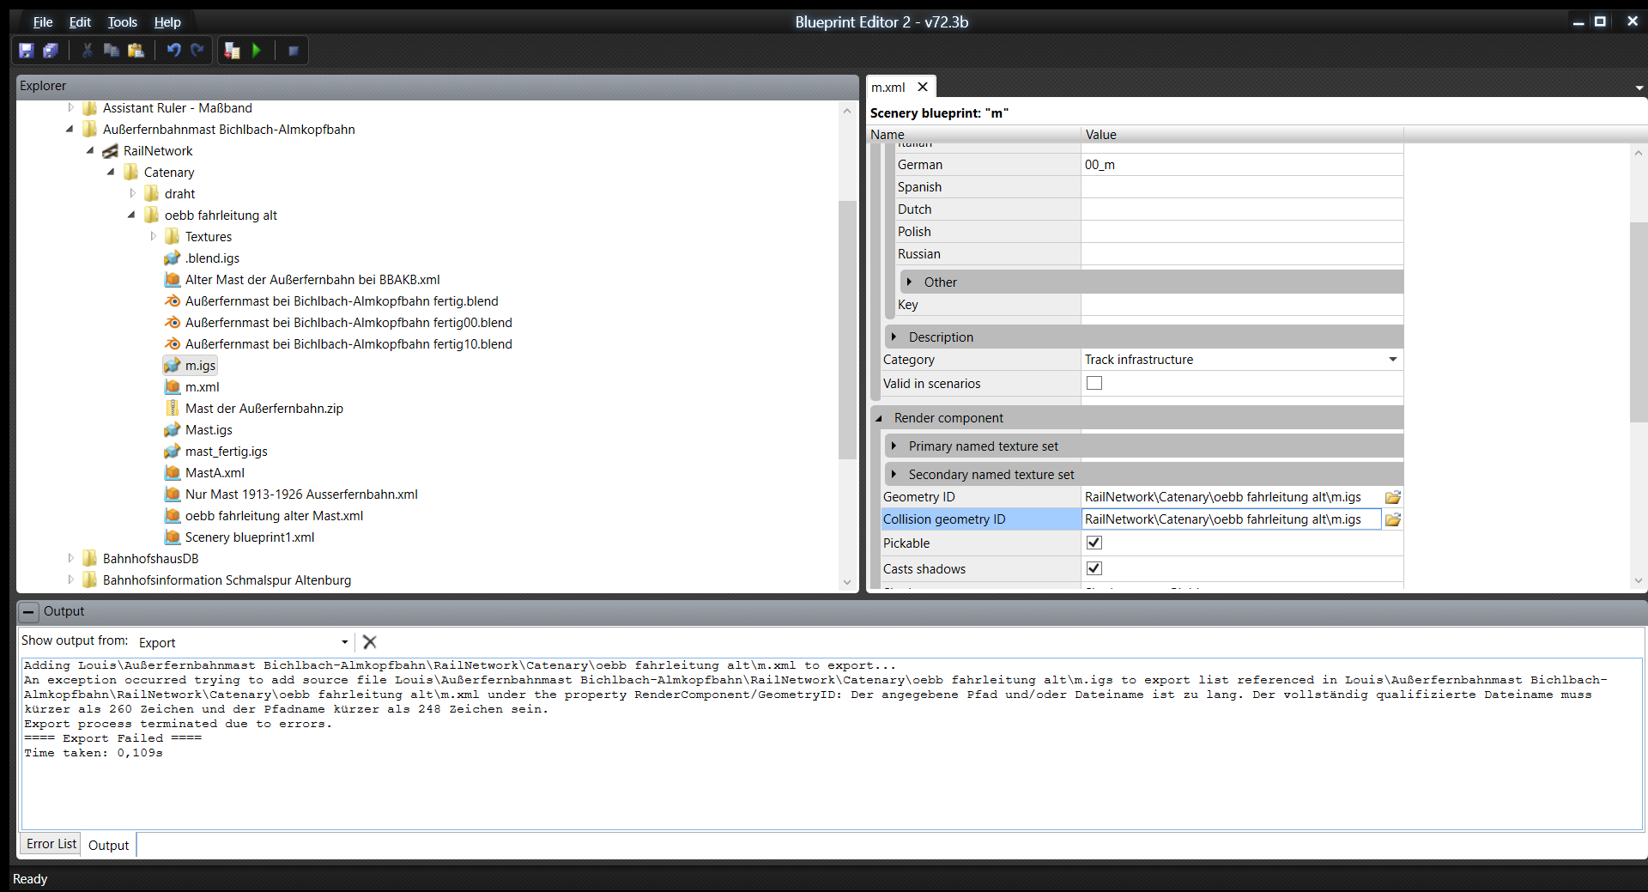Toggle Valid in scenarios checkbox

(1094, 383)
